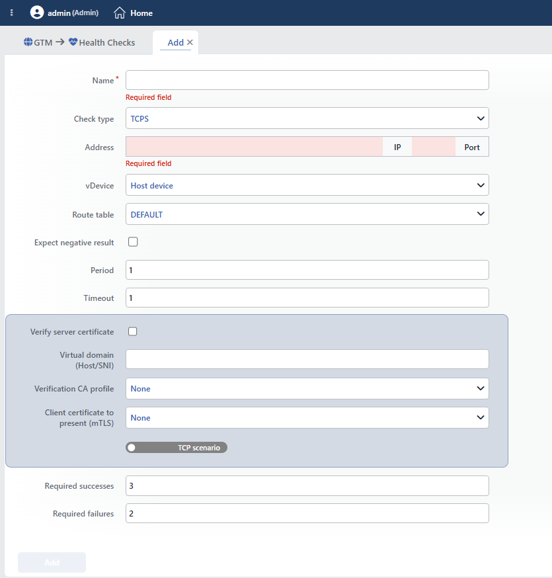Expand Client certificate to present dropdown
The height and width of the screenshot is (578, 552).
(x=307, y=418)
